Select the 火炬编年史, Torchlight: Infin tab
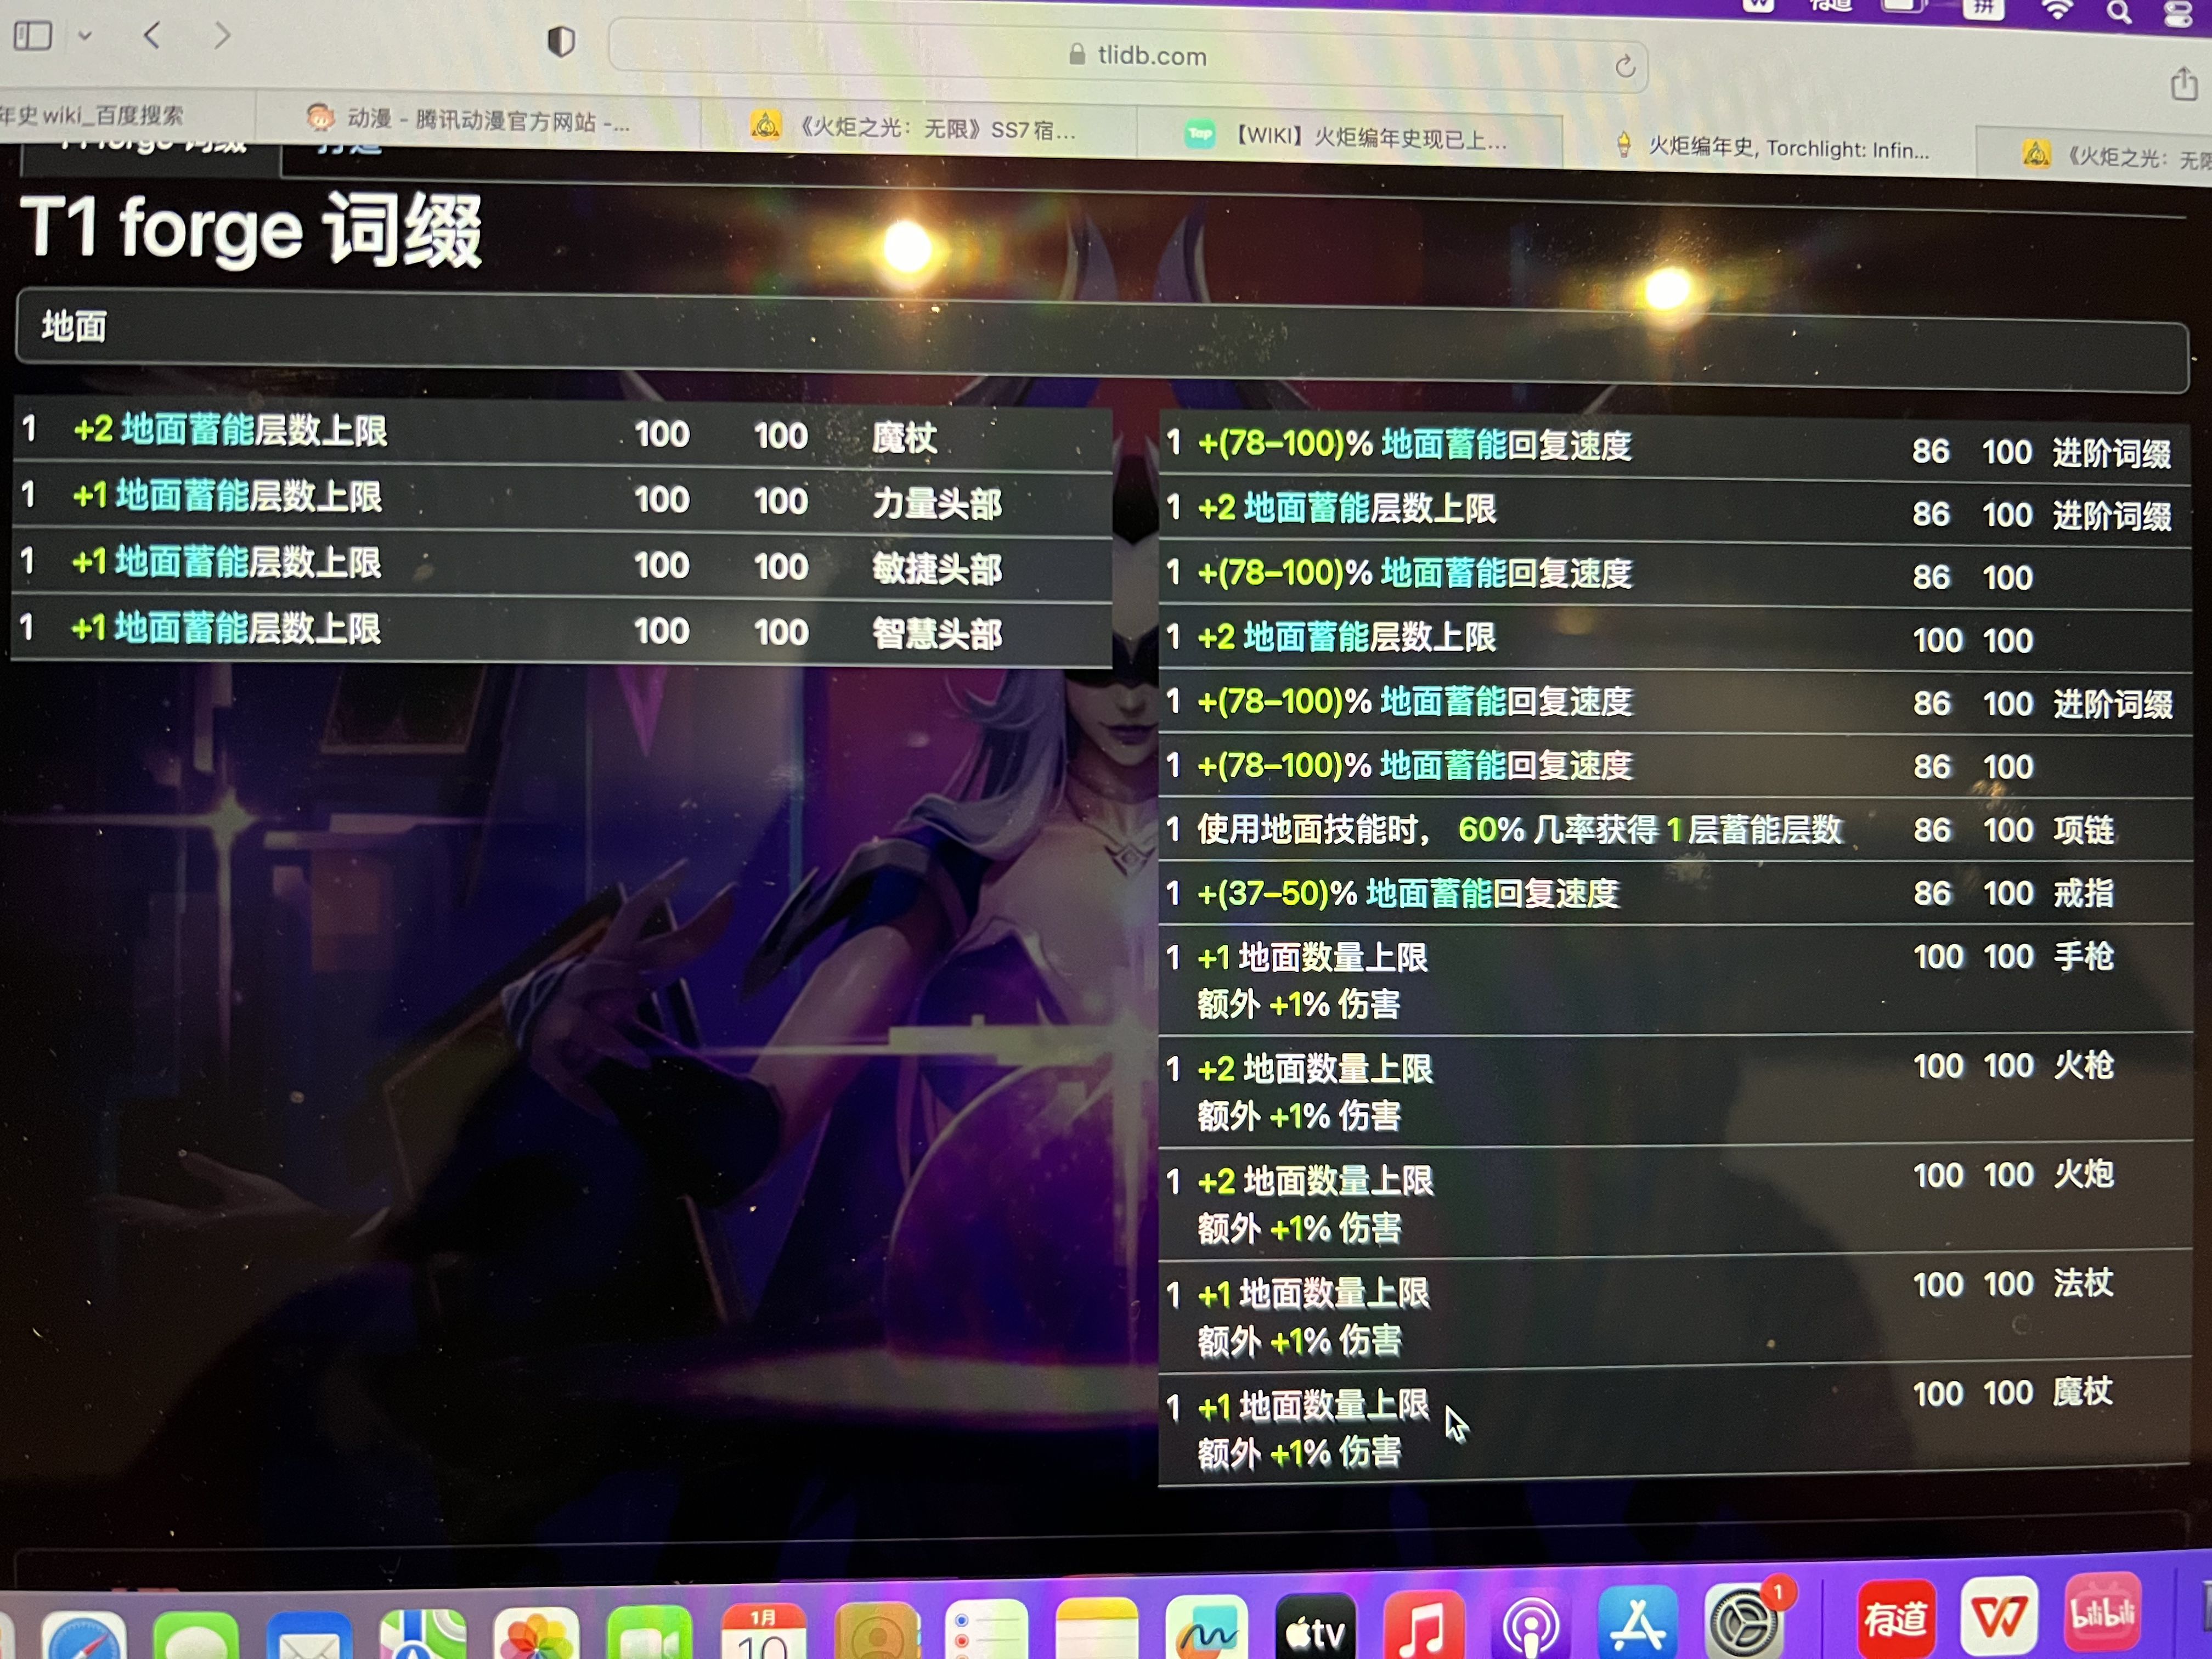This screenshot has width=2212, height=1659. point(1770,148)
